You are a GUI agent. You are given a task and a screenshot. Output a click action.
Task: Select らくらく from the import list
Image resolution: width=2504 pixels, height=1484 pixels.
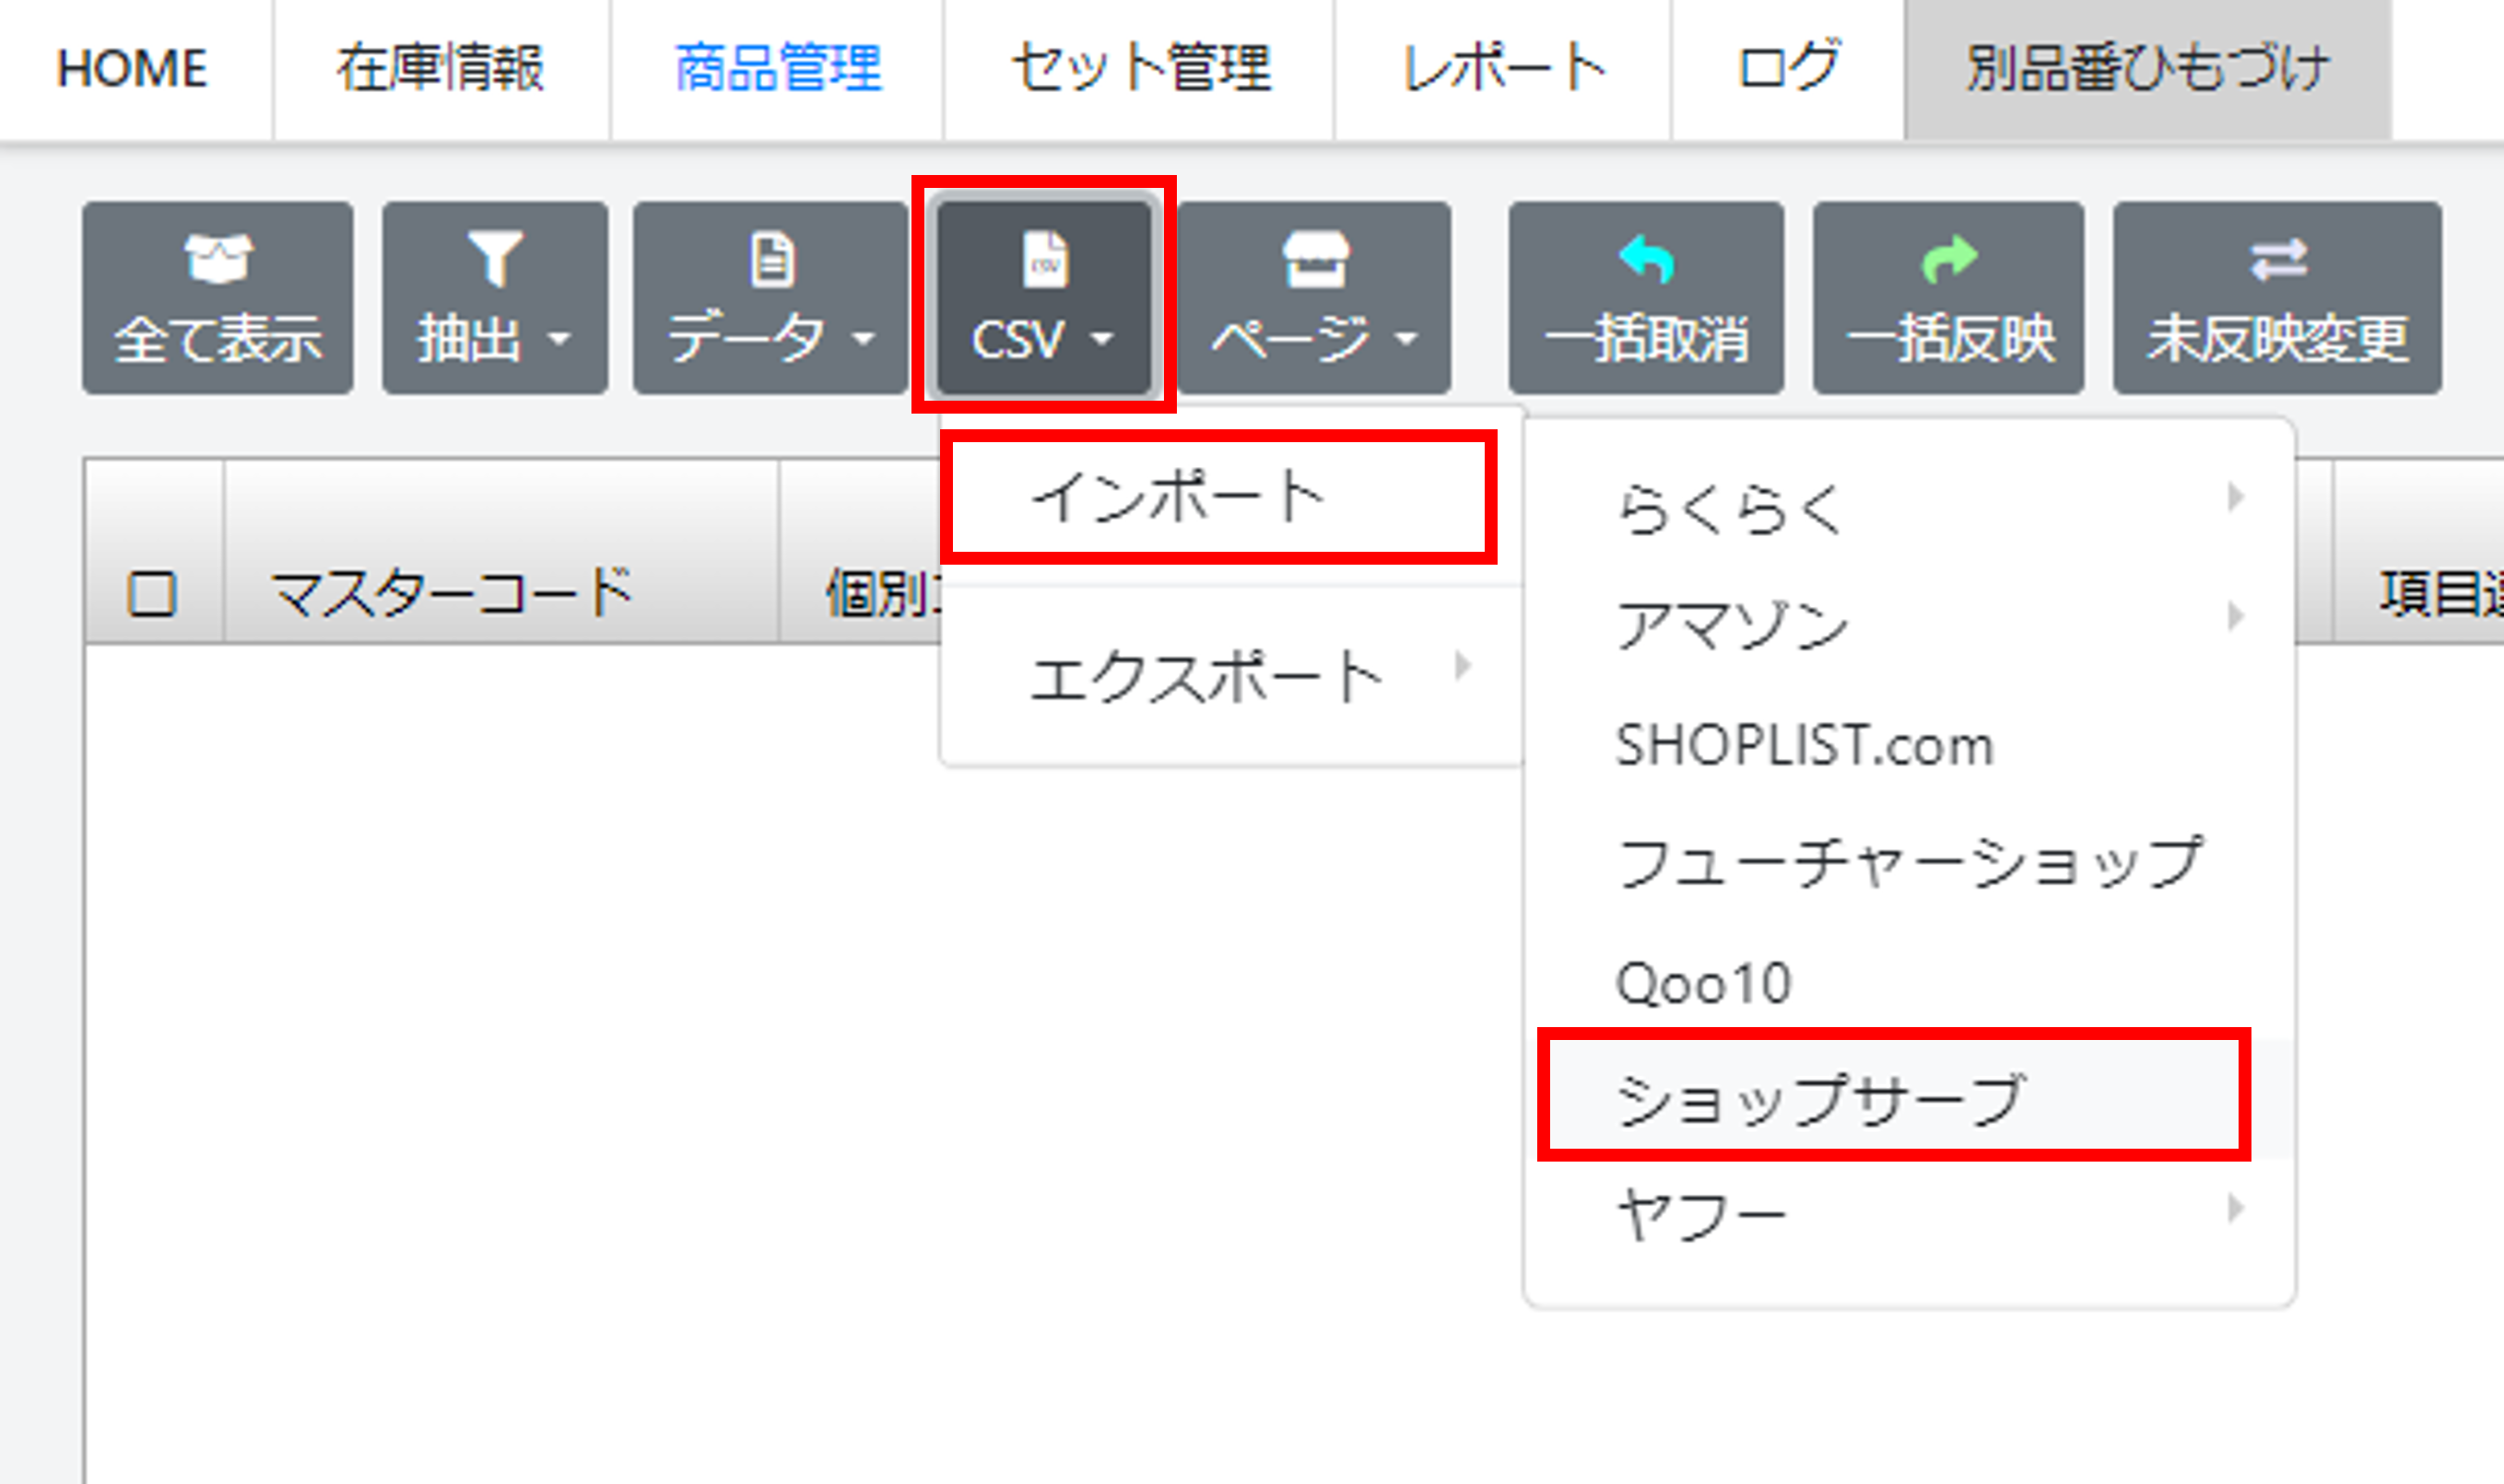(1909, 508)
